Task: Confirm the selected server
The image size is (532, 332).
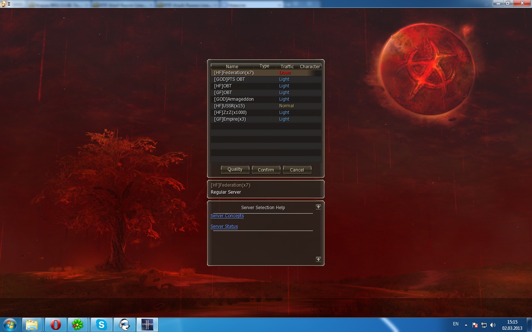Action: tap(266, 170)
